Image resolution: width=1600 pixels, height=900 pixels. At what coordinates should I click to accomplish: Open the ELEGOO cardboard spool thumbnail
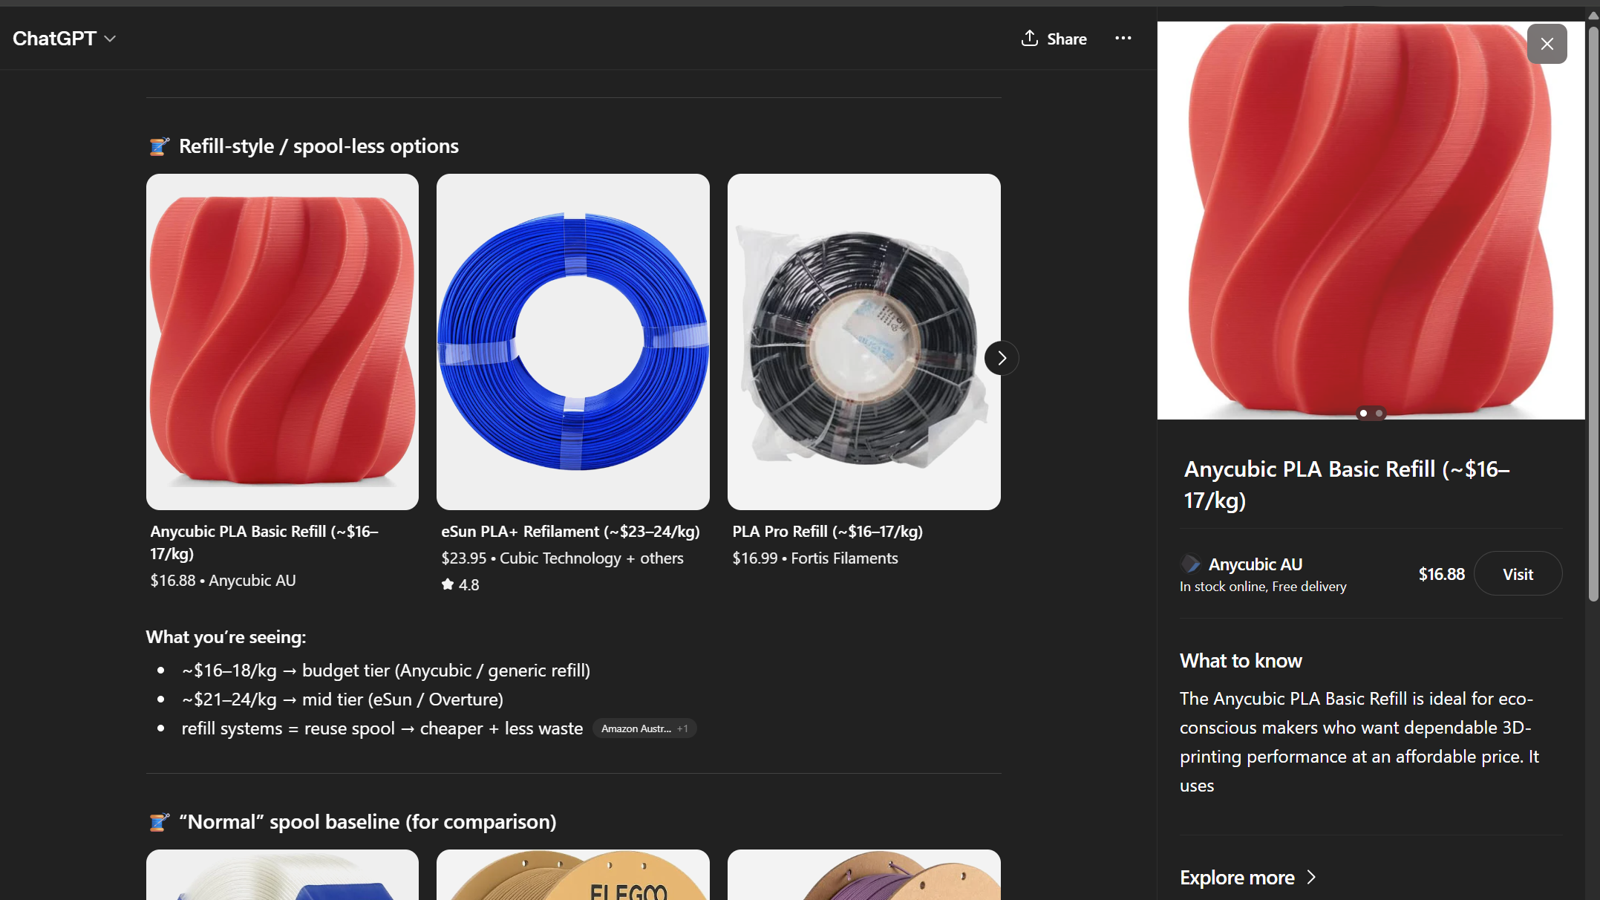tap(572, 876)
